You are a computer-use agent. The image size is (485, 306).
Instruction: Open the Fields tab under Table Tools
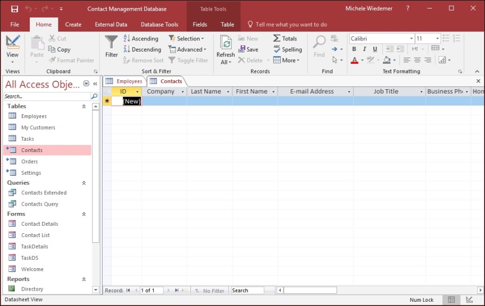(x=200, y=24)
